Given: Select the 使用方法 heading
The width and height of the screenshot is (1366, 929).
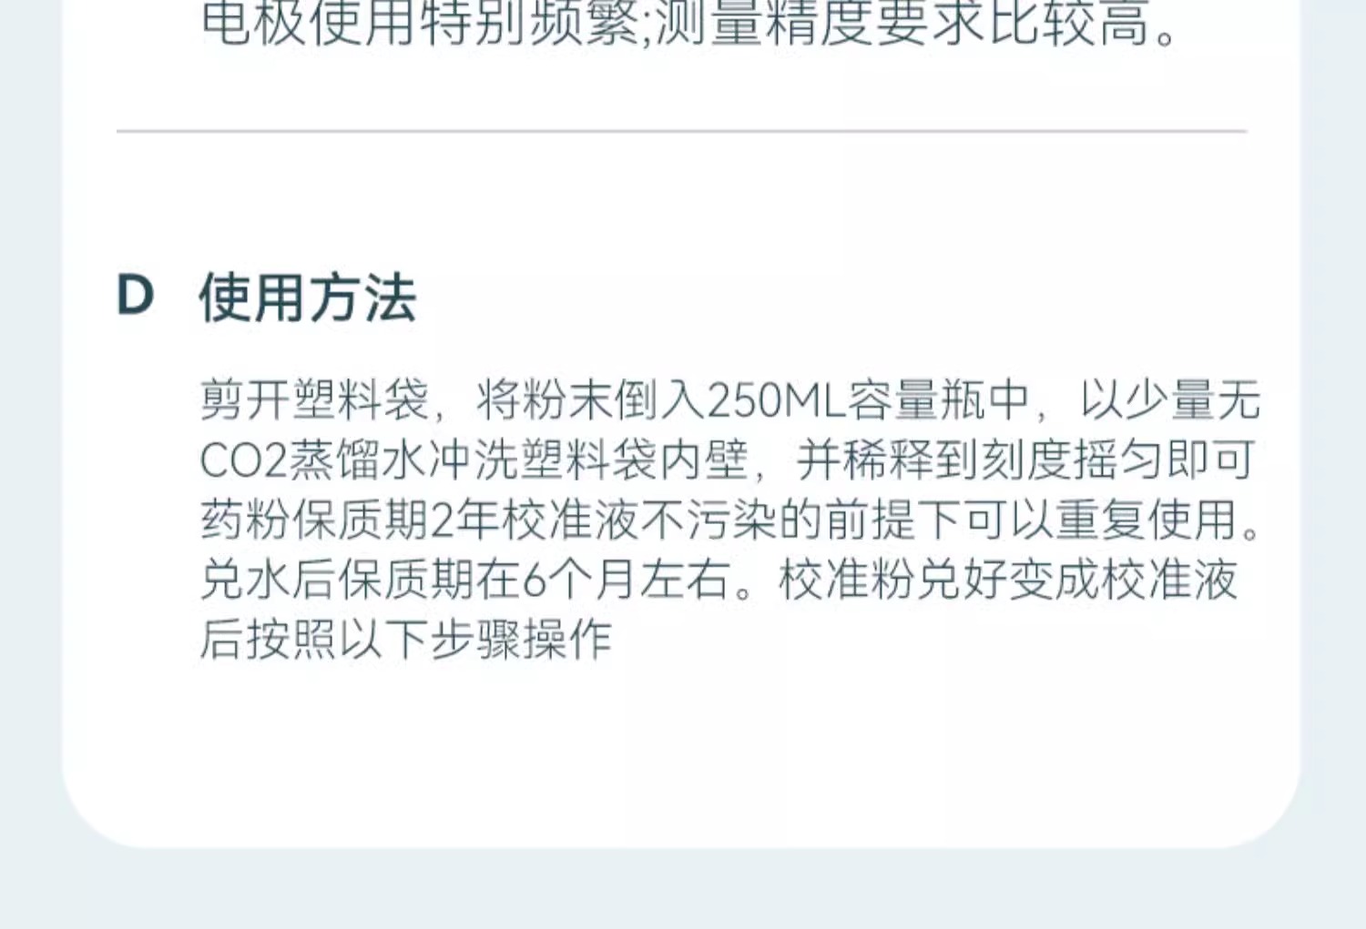Looking at the screenshot, I should (308, 298).
